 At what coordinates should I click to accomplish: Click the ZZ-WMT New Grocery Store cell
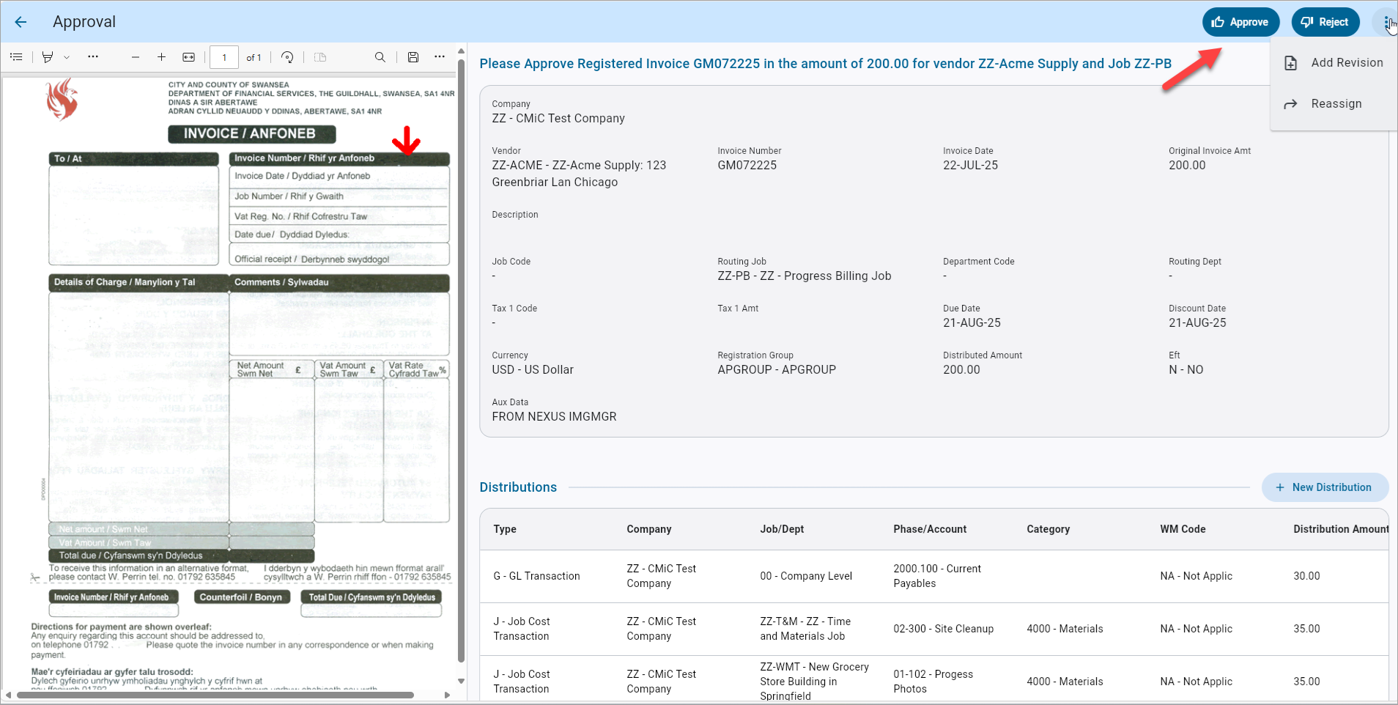click(814, 682)
